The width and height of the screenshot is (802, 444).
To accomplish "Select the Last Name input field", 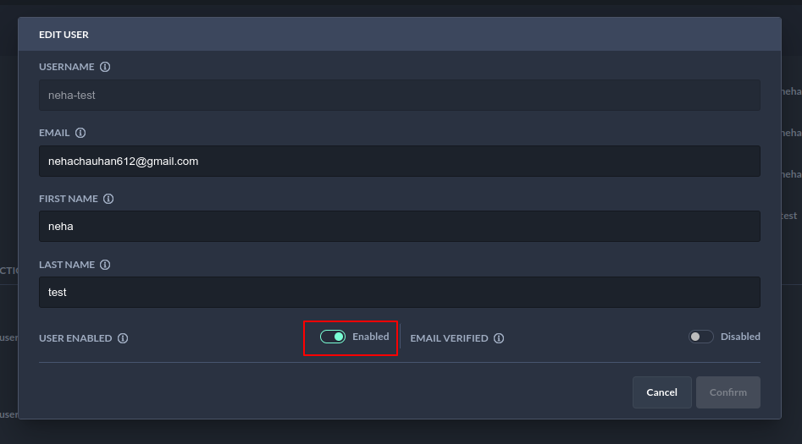I will 399,293.
